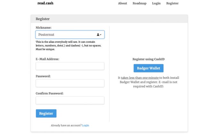This screenshot has width=224, height=134.
Task: Click the Password label above its field
Action: pyautogui.click(x=43, y=76)
